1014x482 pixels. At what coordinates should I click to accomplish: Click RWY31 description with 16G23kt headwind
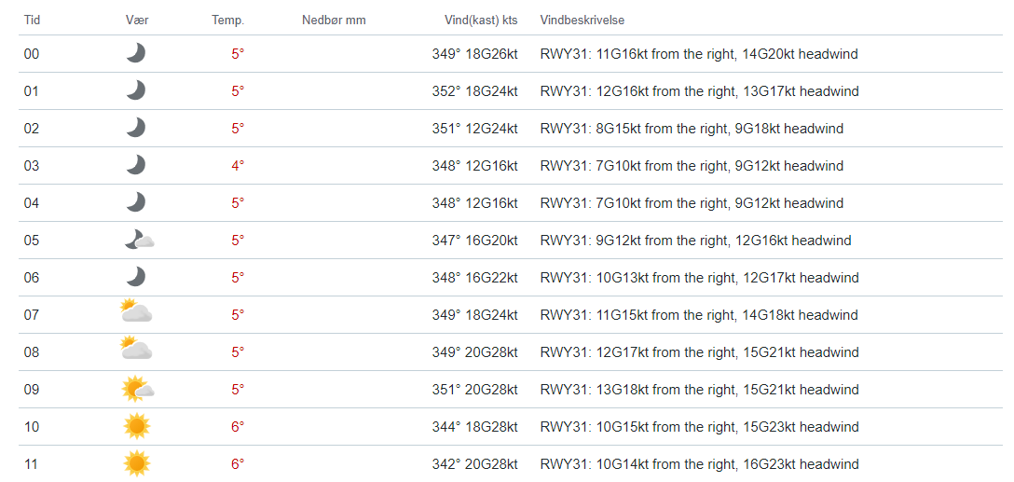coord(699,464)
